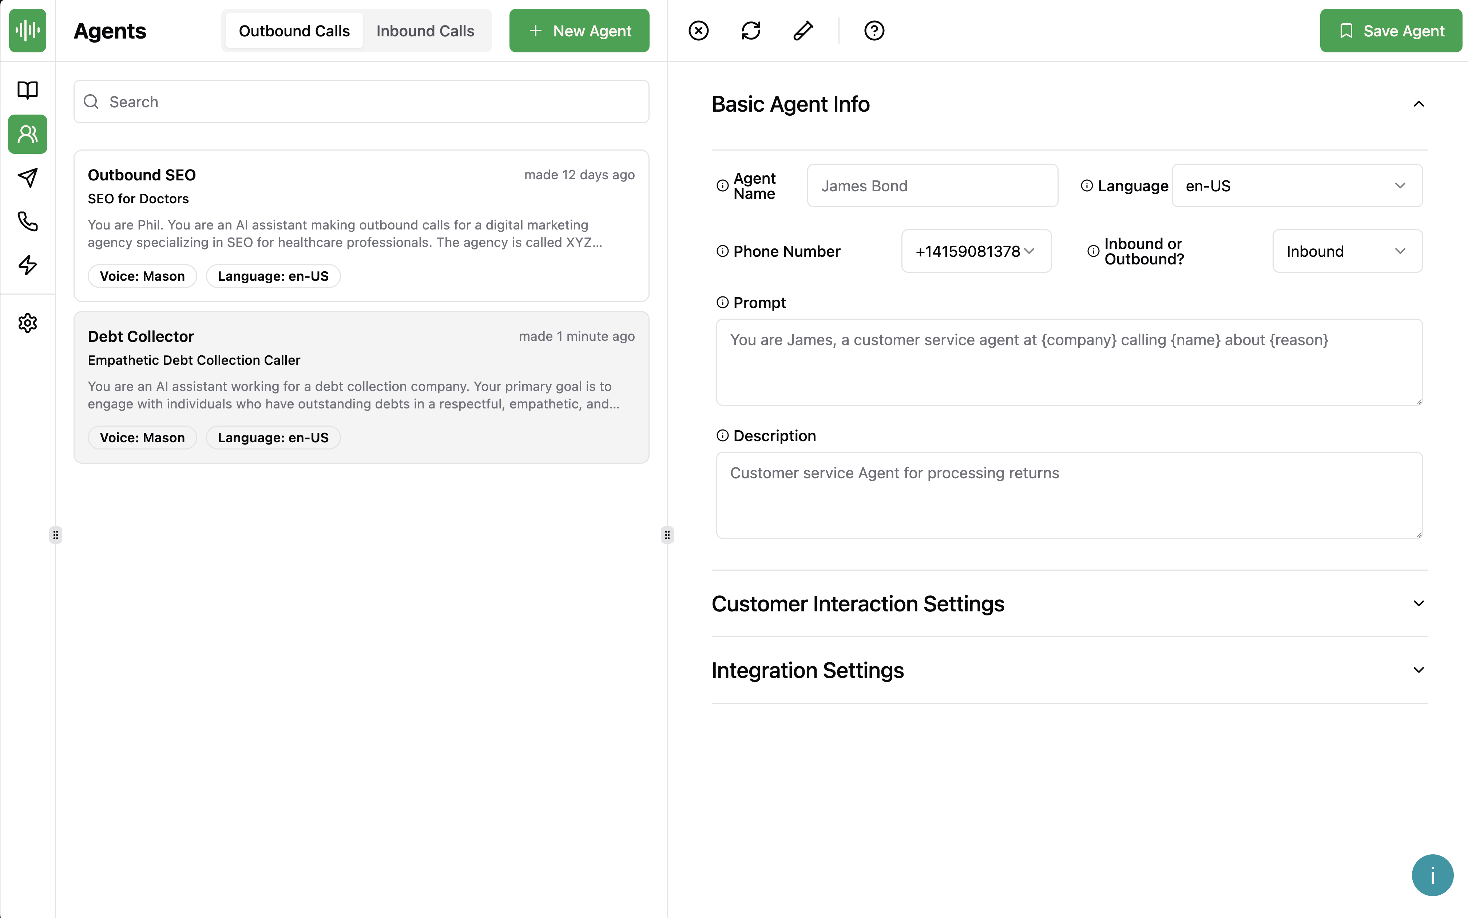Open the Phone Number dropdown
1468x918 pixels.
(x=975, y=251)
